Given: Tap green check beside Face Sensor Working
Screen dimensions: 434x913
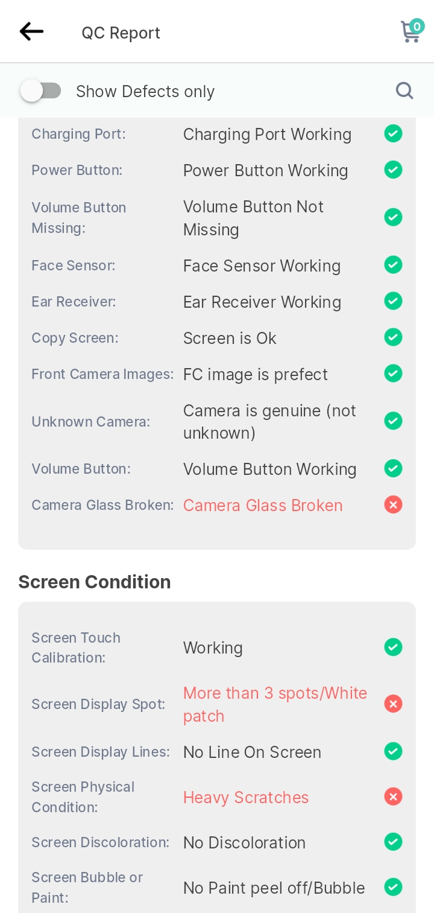Looking at the screenshot, I should click(x=394, y=265).
